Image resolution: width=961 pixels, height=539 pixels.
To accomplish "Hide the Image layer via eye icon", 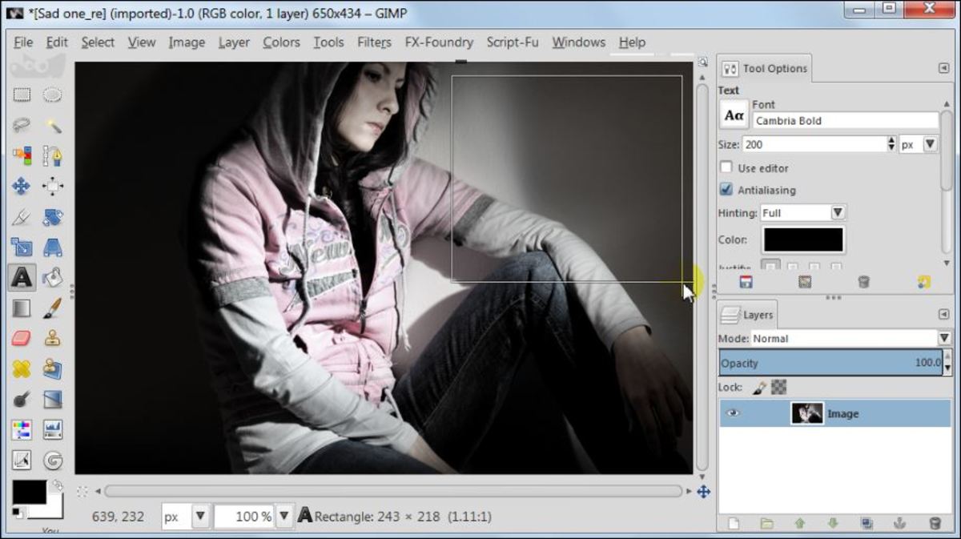I will click(733, 413).
